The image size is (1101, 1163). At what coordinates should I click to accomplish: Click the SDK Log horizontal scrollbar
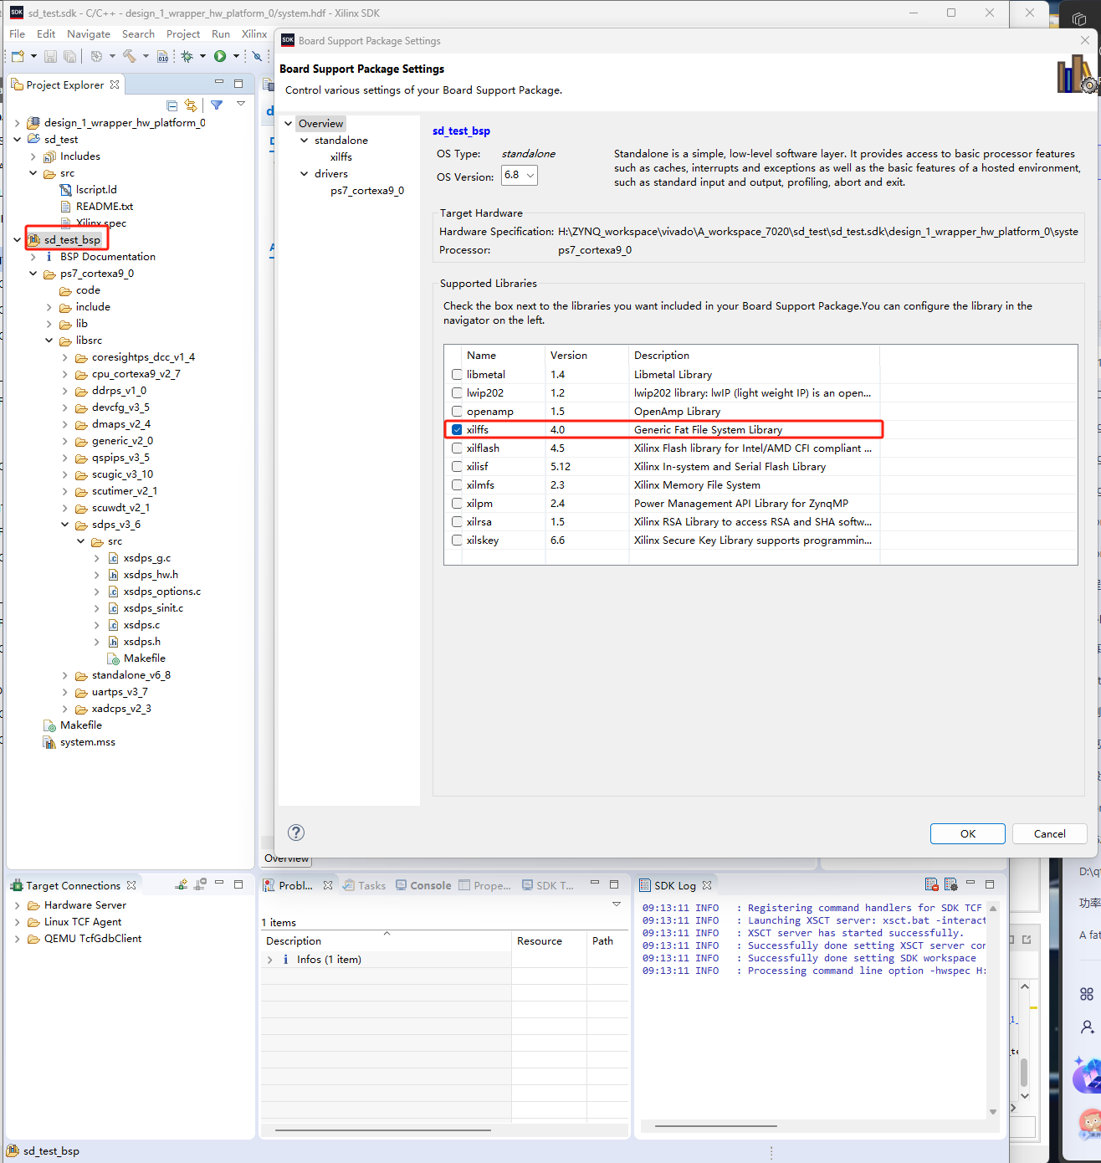[x=715, y=1126]
